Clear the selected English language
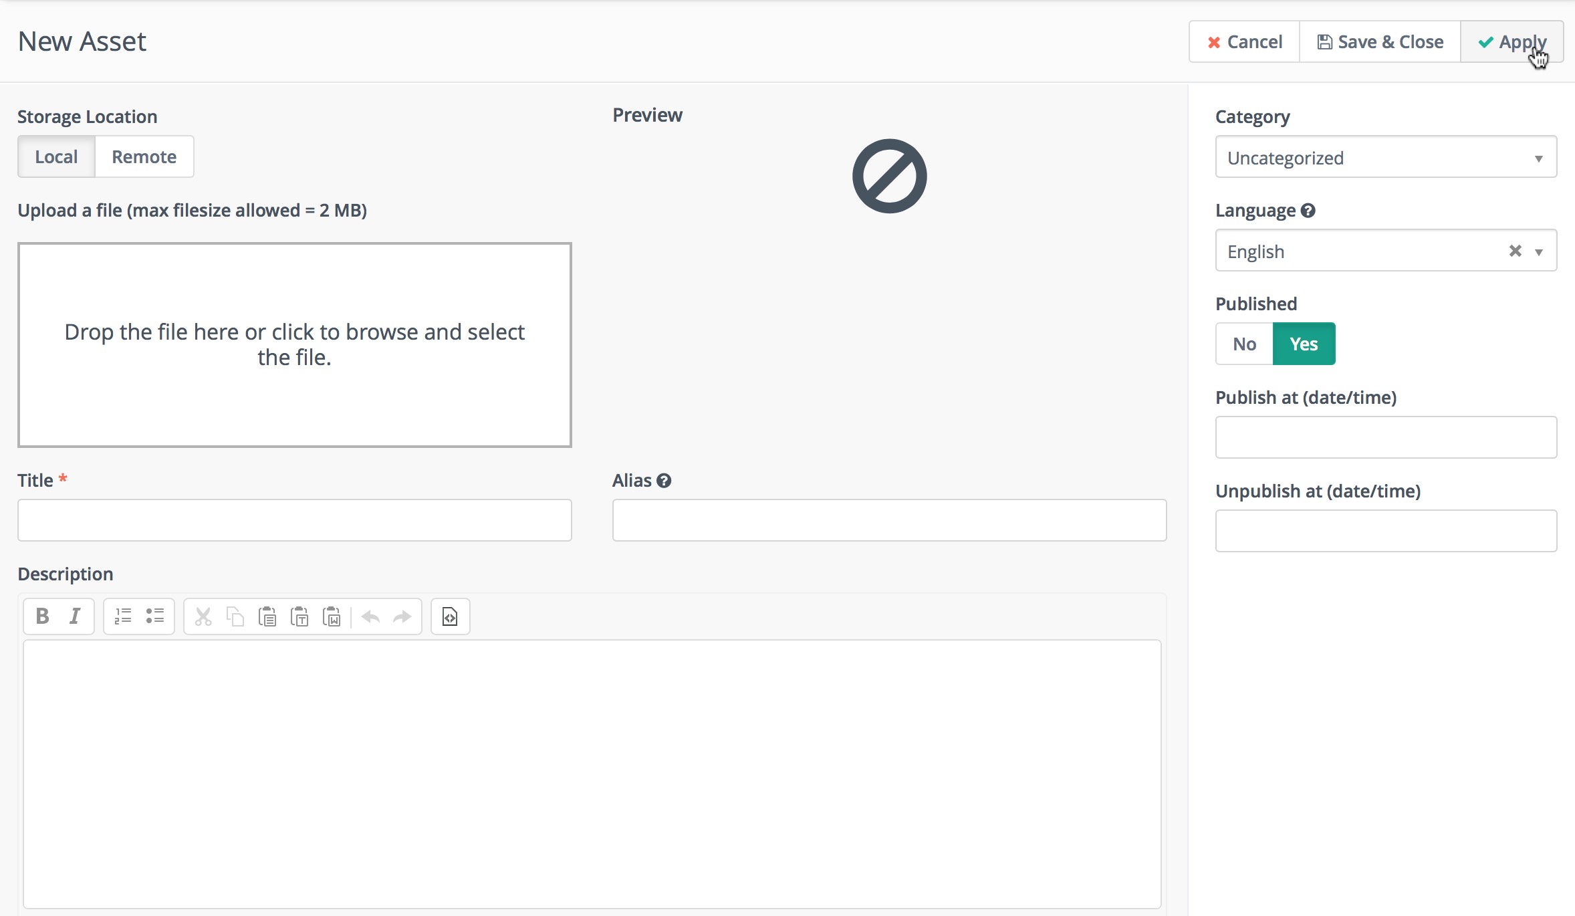 click(x=1515, y=251)
